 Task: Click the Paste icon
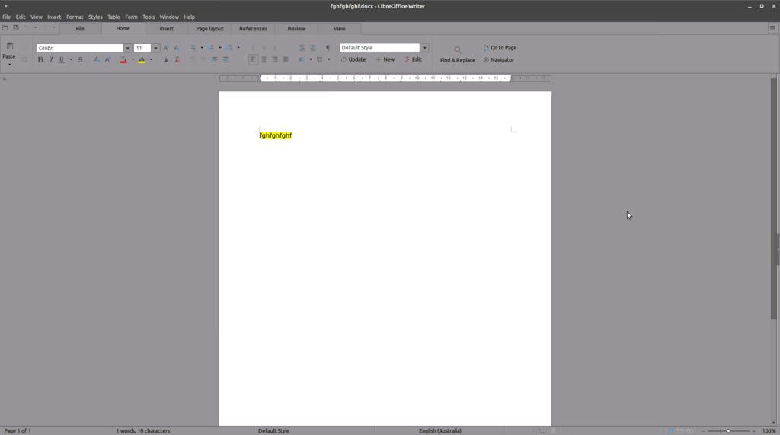tap(9, 46)
